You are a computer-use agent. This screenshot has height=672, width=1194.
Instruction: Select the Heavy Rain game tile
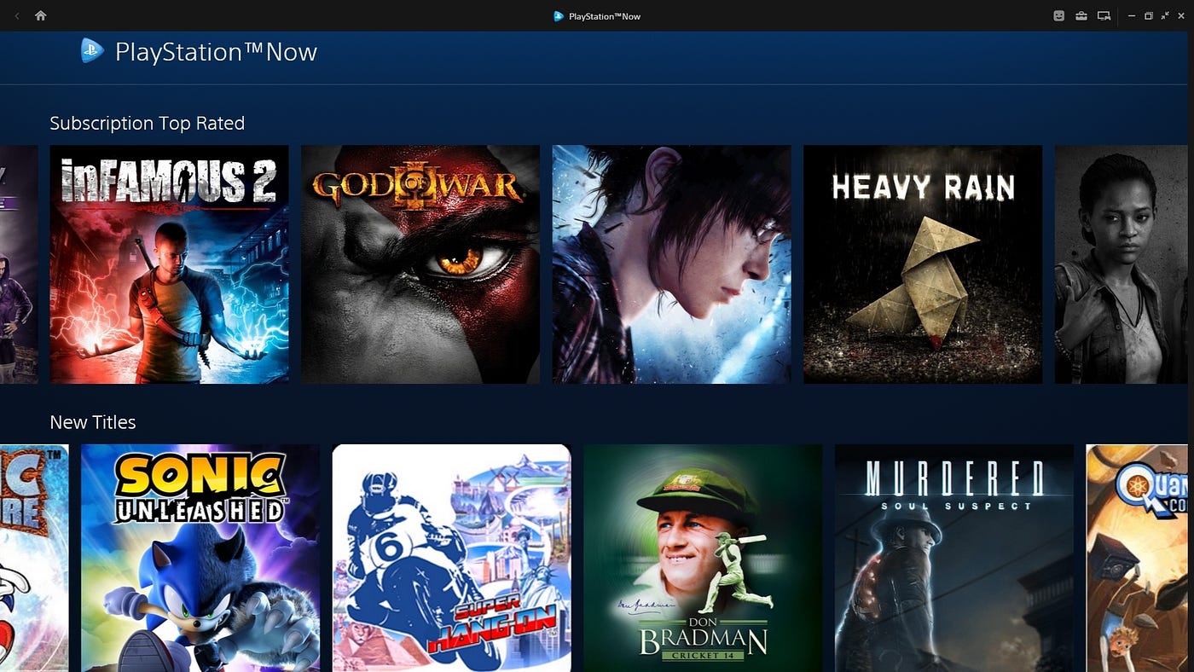[x=923, y=264]
